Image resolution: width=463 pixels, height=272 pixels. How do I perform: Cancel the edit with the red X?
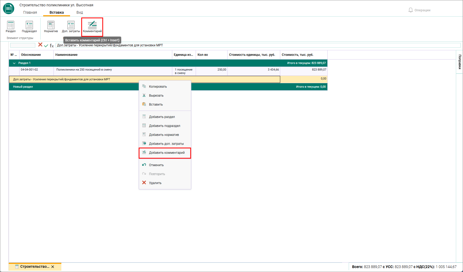click(x=40, y=45)
